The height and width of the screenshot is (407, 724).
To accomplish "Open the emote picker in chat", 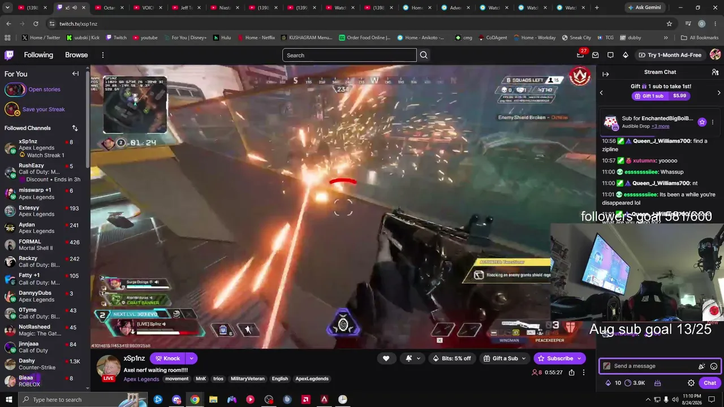I will 714,366.
